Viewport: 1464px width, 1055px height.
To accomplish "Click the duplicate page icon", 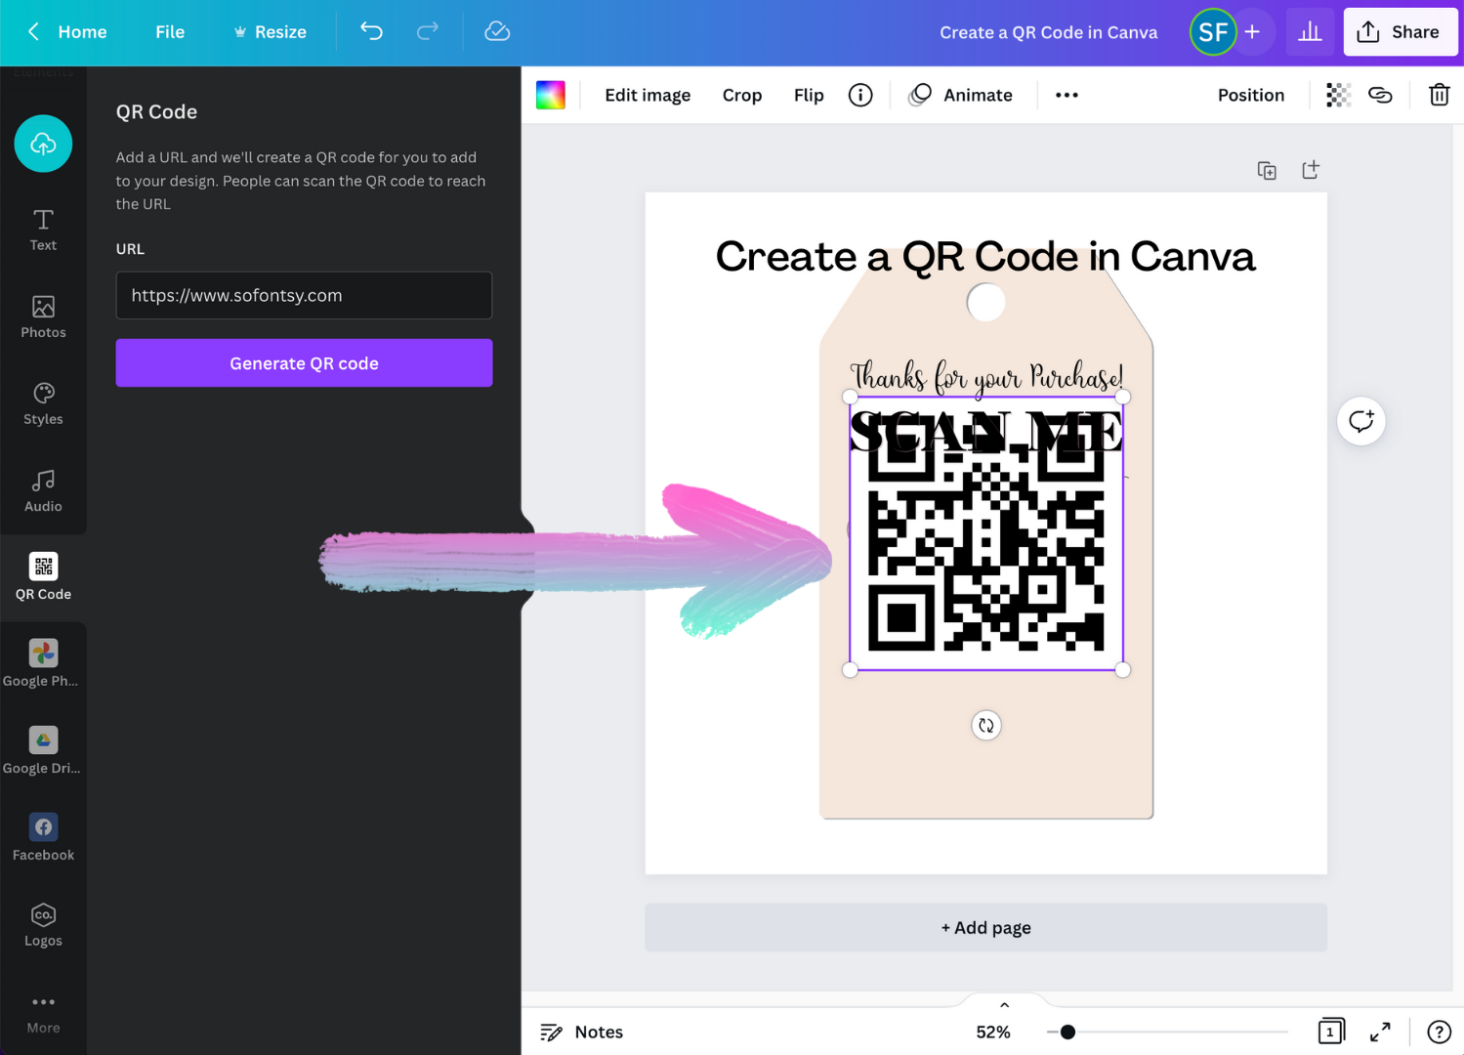I will (x=1267, y=170).
